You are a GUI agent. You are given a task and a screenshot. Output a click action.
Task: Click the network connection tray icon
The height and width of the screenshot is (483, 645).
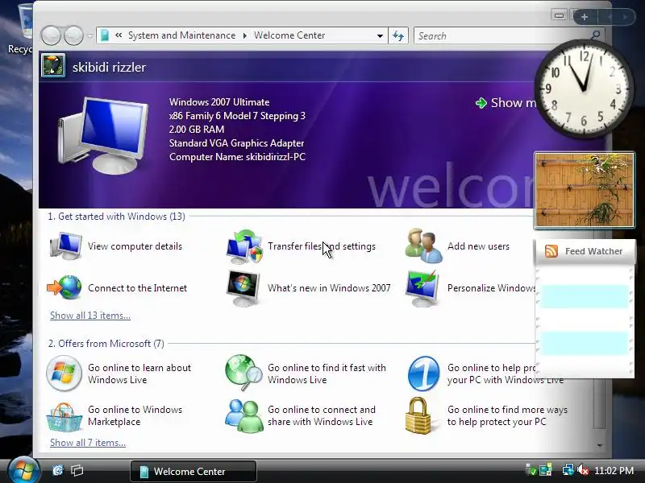pos(568,470)
